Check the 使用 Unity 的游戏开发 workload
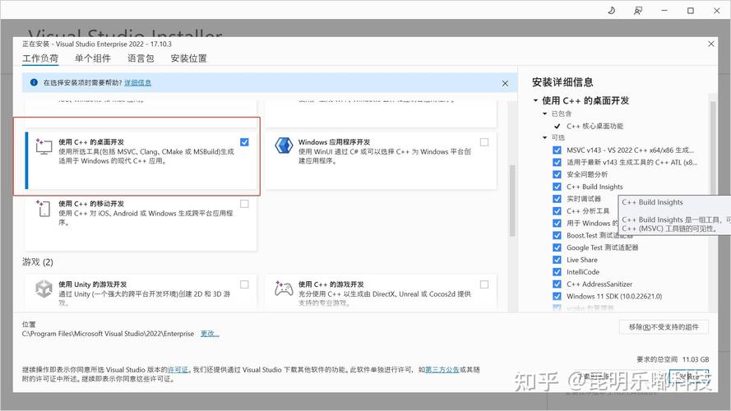Viewport: 731px width, 411px height. (x=244, y=284)
